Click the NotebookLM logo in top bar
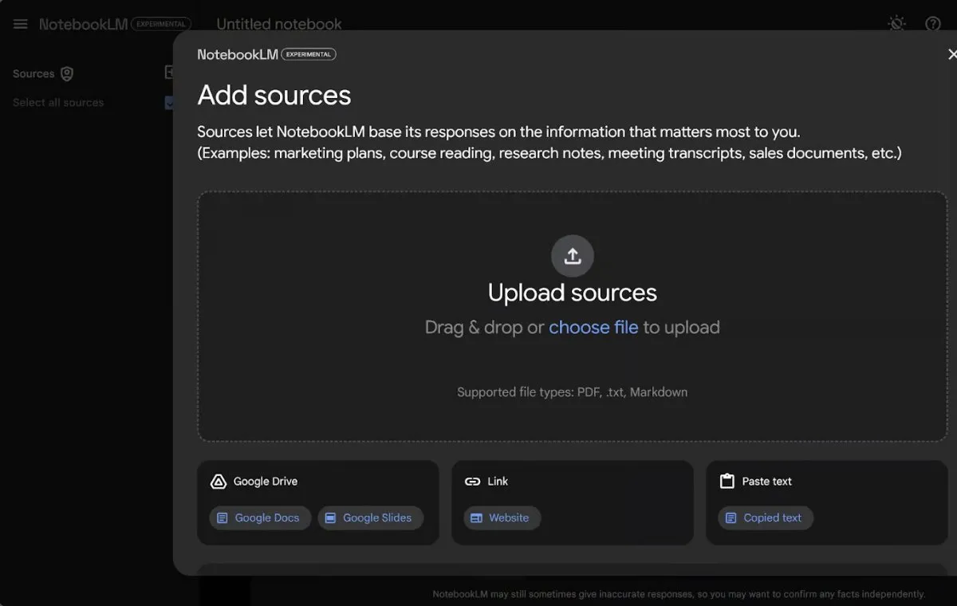 [83, 24]
